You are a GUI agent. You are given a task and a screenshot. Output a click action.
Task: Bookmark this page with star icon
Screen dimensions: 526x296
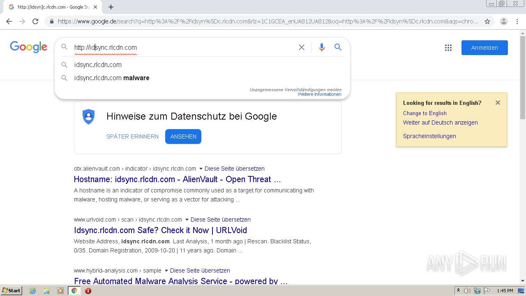pos(487,21)
